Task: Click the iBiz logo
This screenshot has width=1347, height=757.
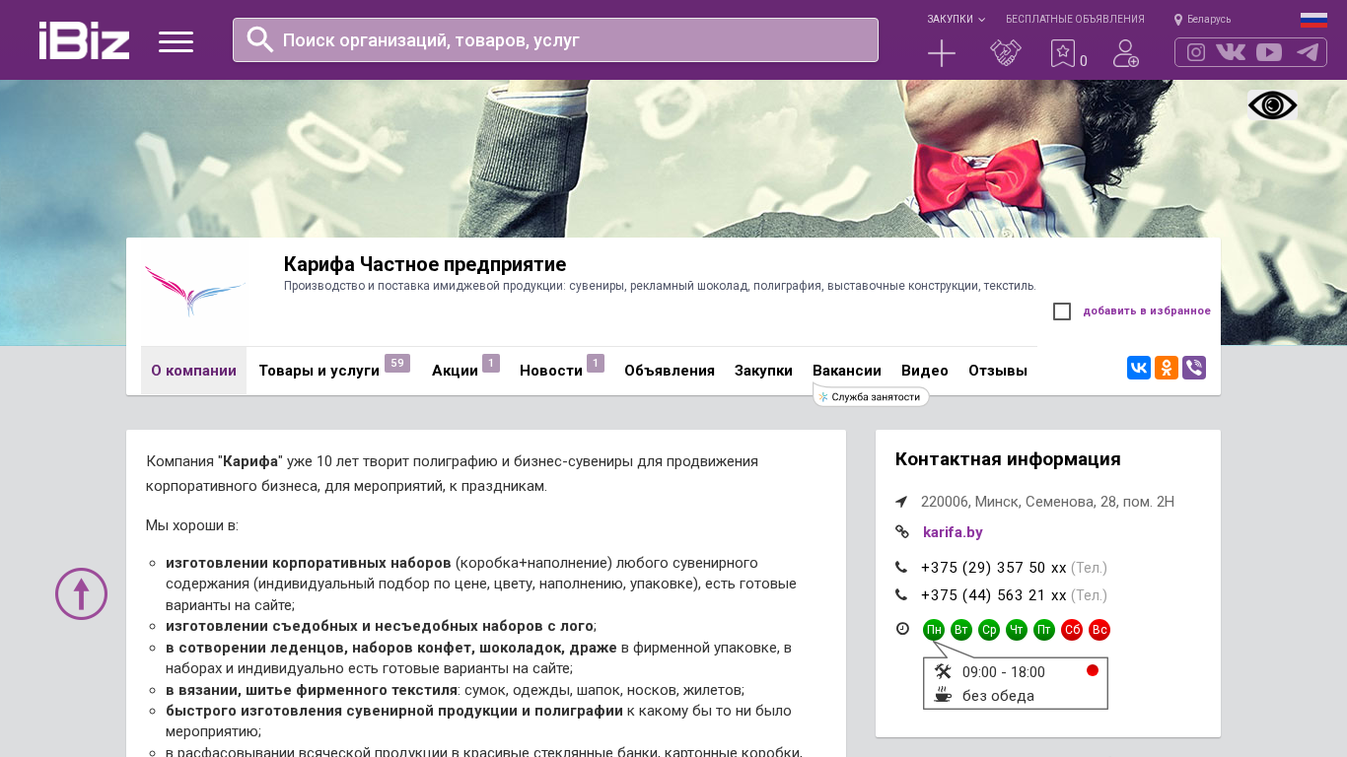Action: tap(84, 40)
